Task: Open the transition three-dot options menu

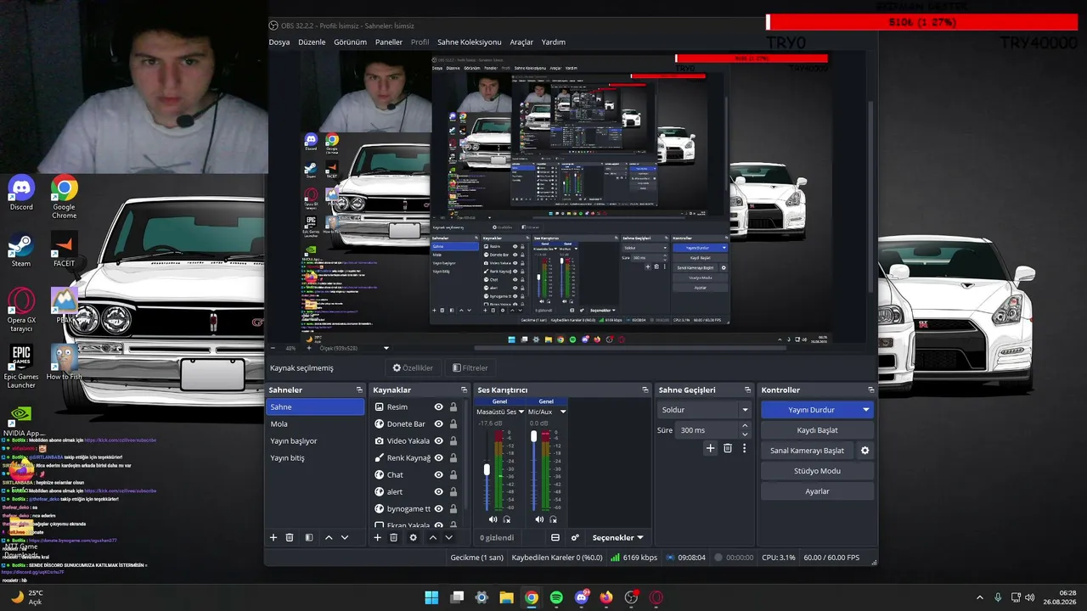Action: (x=745, y=448)
